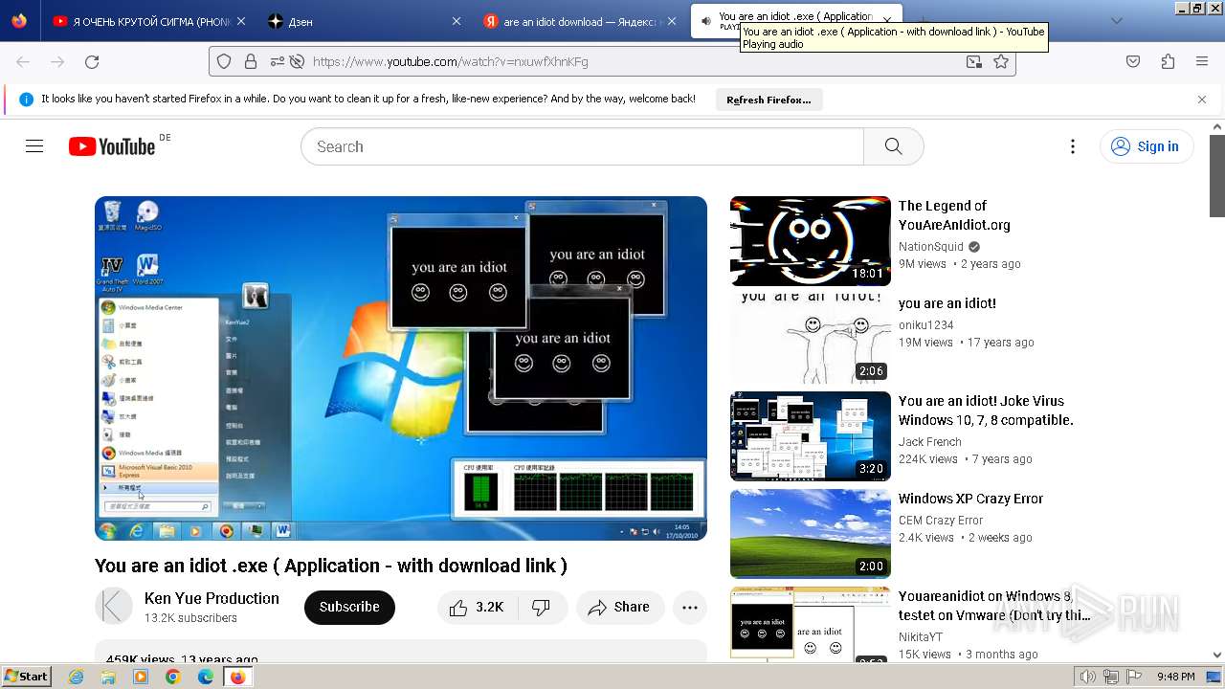Click the YouTube search magnifier button
The width and height of the screenshot is (1225, 689).
pyautogui.click(x=893, y=146)
